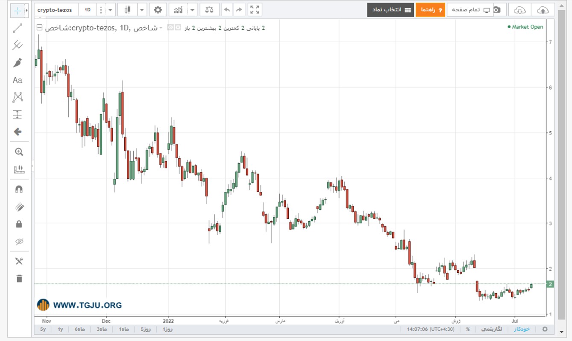This screenshot has width=572, height=341.
Task: Collapse the chart legend minus box
Action: coord(40,28)
